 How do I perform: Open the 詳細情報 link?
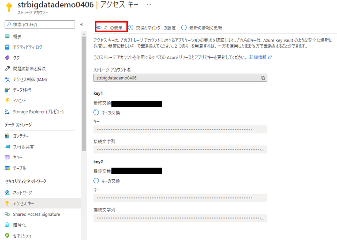(x=260, y=57)
